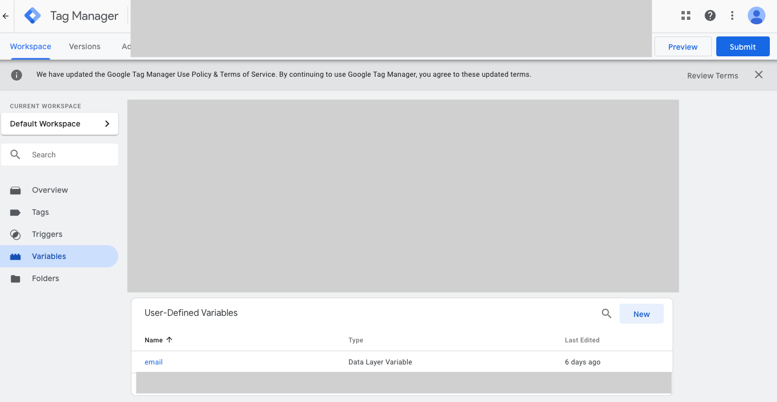Click the sidebar Search field
The image size is (777, 402).
[60, 155]
